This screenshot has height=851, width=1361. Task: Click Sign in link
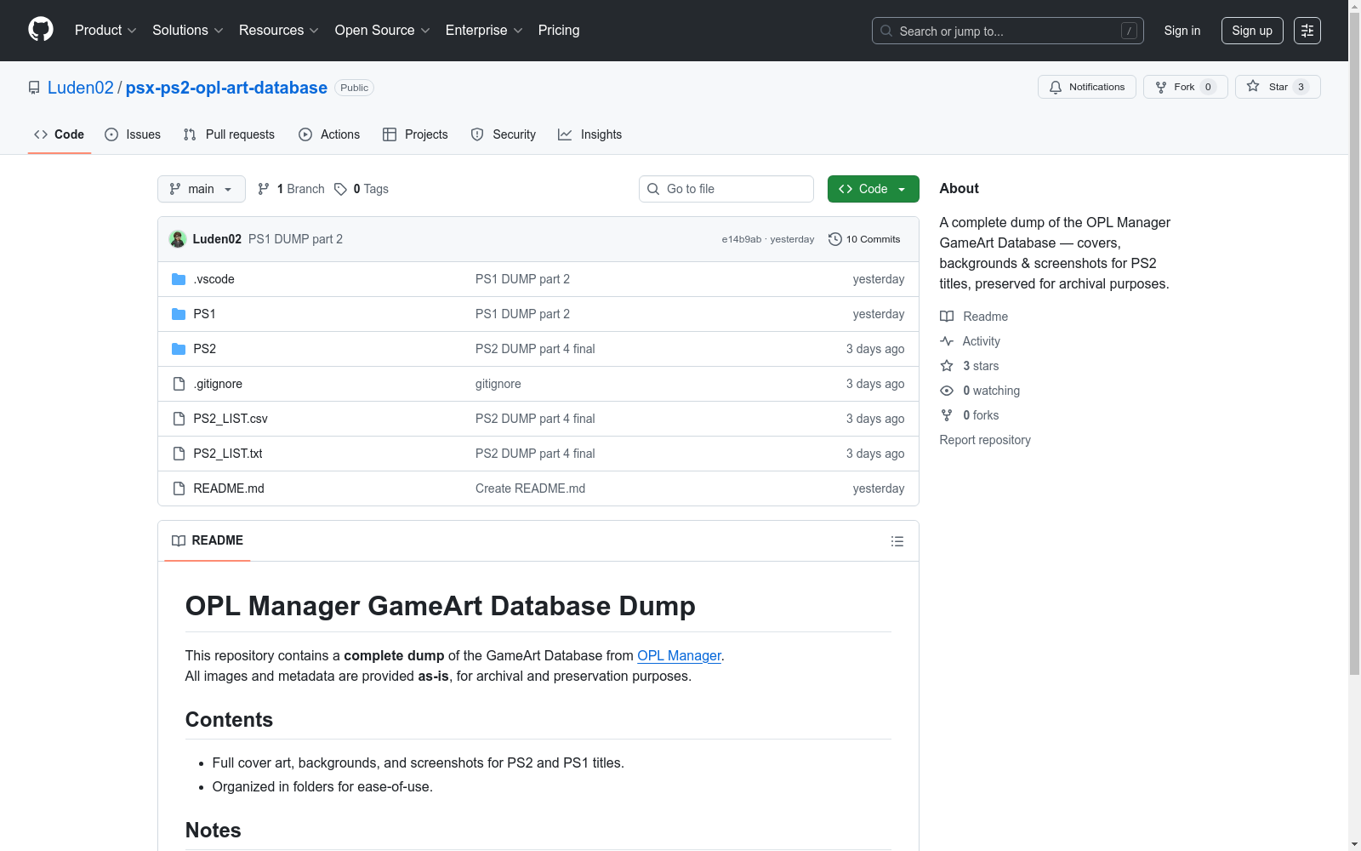(x=1182, y=31)
